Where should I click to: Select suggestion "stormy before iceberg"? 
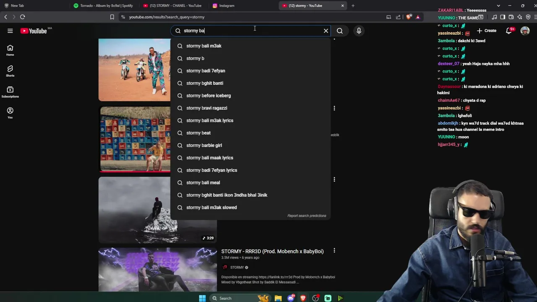click(250, 96)
